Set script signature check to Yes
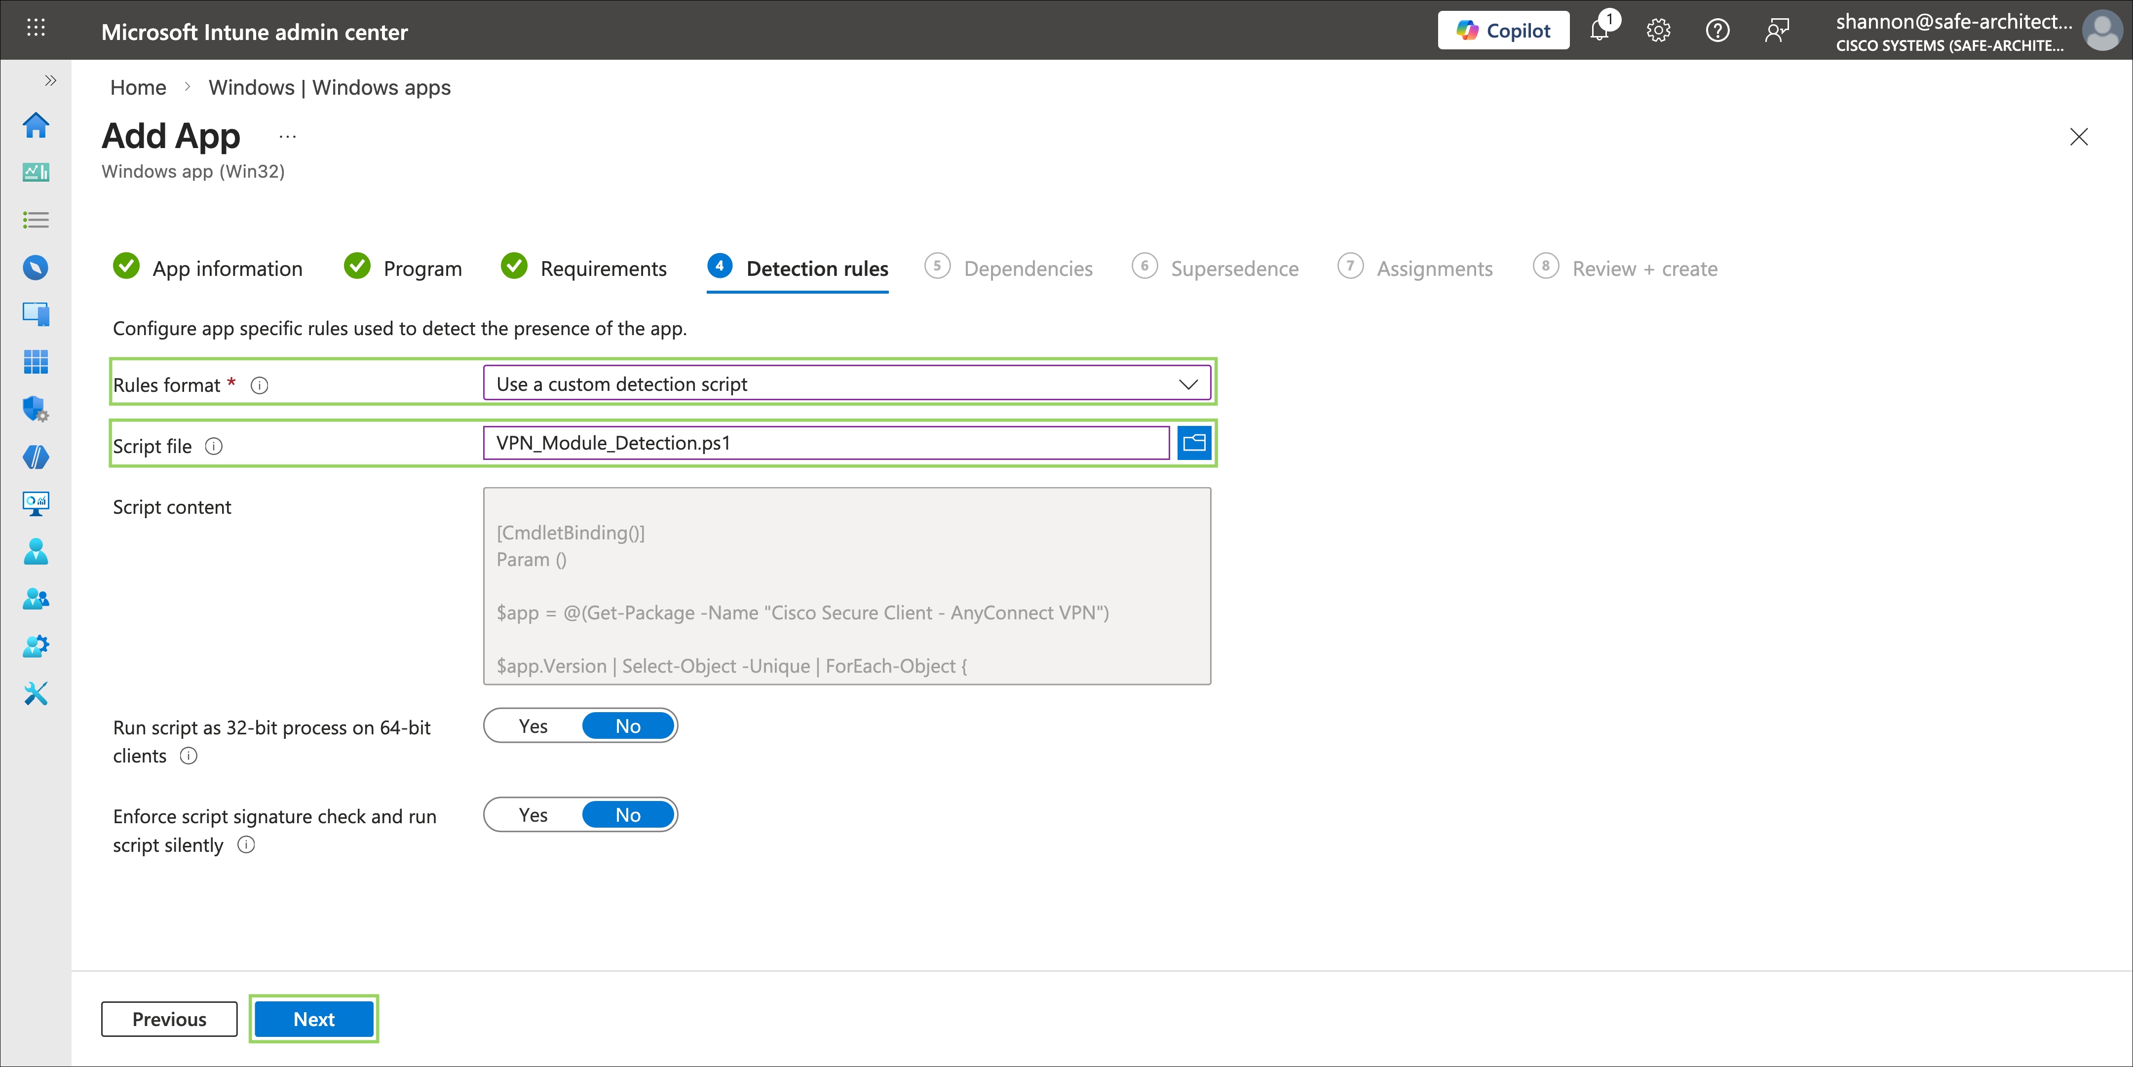Screen dimensions: 2133x1067 point(533,815)
